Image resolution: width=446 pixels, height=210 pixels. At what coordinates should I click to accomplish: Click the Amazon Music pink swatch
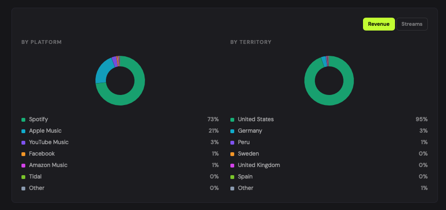(23, 165)
